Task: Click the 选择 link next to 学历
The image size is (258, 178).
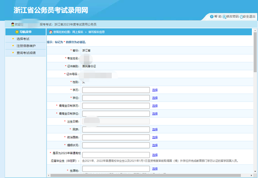Action: coord(155,90)
